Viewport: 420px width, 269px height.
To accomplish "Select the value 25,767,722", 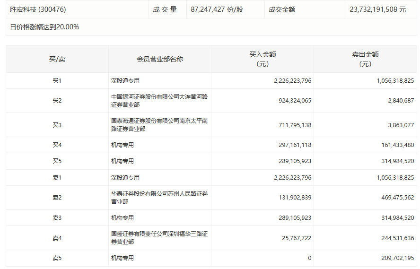I will pyautogui.click(x=297, y=238).
